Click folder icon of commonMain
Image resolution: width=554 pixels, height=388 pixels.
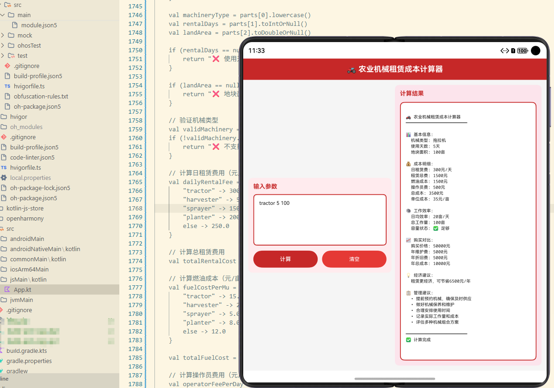[x=4, y=259]
